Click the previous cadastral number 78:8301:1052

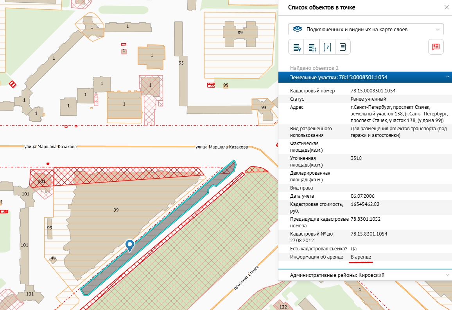pyautogui.click(x=366, y=219)
